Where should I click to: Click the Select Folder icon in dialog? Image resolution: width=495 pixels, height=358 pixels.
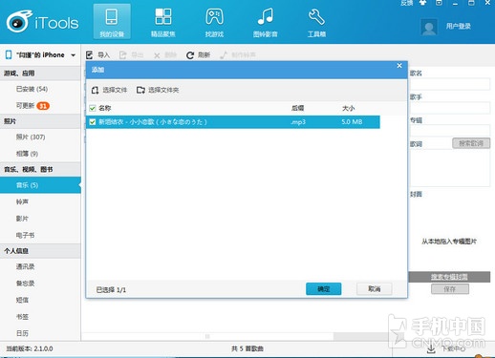140,90
